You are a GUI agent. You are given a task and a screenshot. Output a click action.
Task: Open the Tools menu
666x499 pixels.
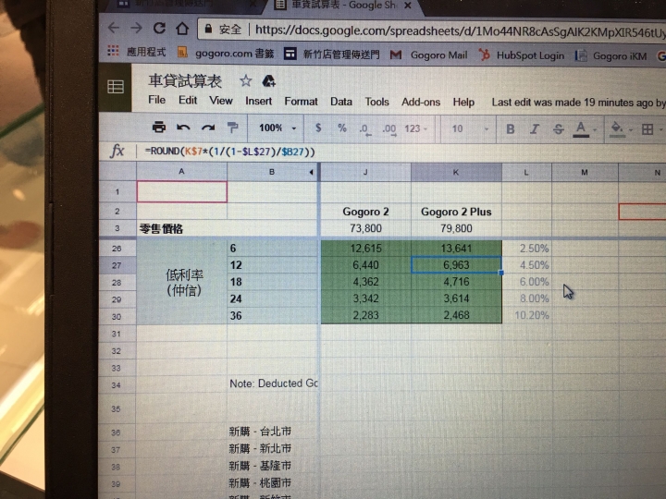tap(376, 102)
